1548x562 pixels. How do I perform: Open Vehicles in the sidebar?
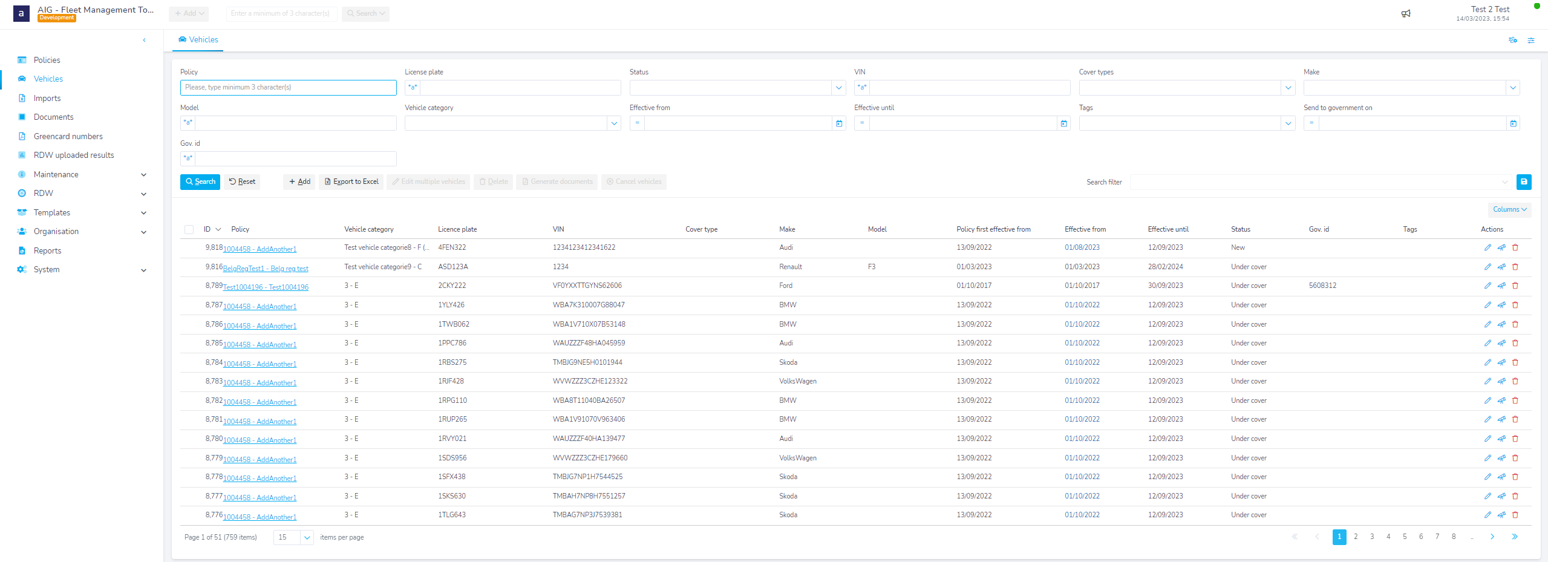tap(48, 79)
